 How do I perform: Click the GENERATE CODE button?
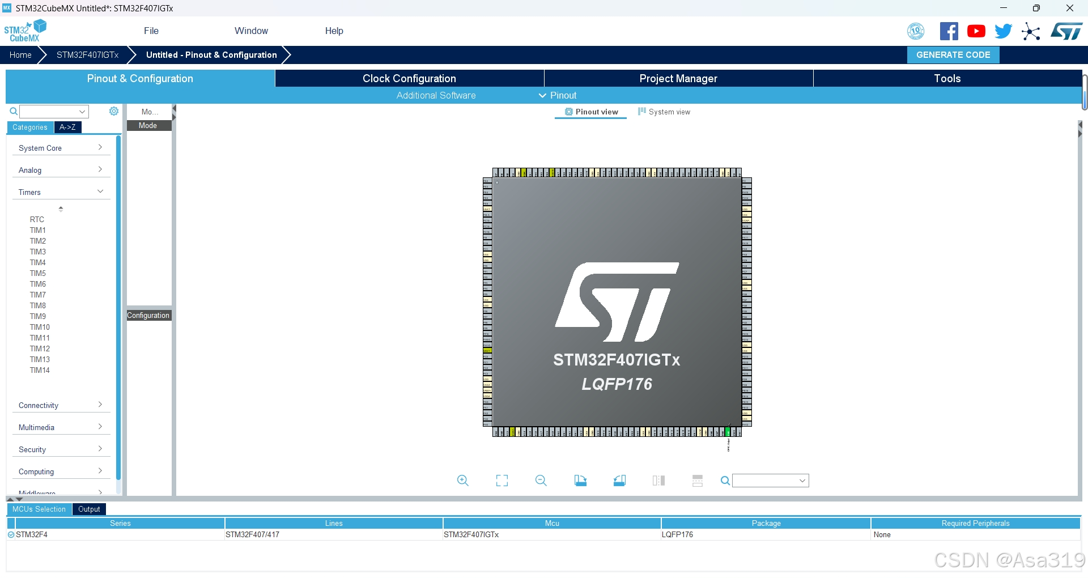click(953, 55)
